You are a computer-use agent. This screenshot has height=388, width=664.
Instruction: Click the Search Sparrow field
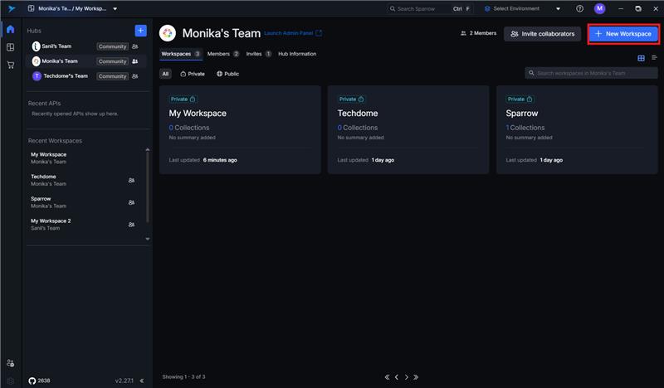tap(429, 8)
